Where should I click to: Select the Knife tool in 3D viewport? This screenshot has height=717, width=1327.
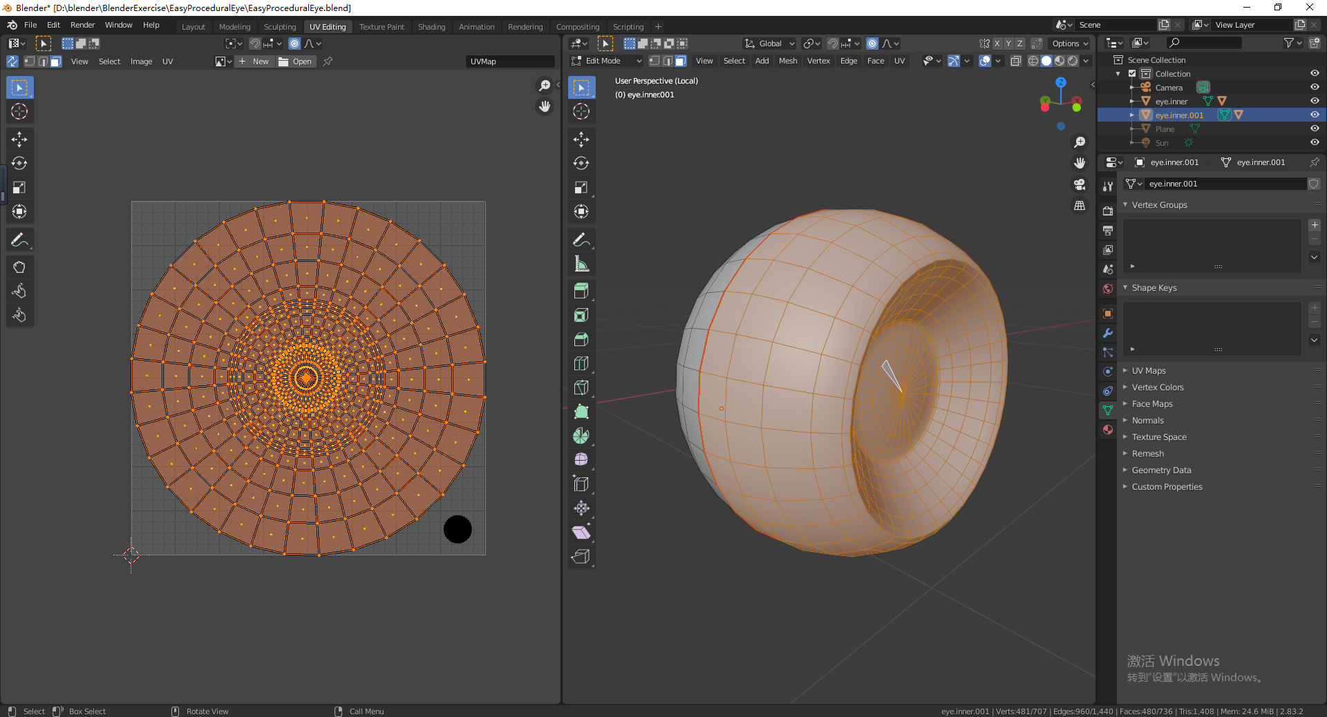[581, 388]
